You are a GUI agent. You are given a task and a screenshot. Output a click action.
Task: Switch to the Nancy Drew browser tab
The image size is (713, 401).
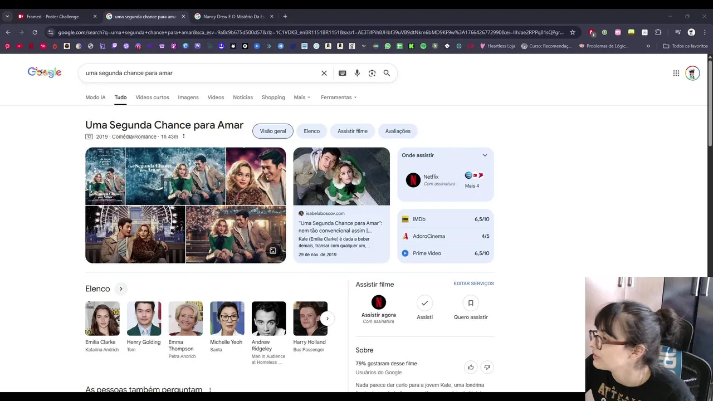pos(233,17)
